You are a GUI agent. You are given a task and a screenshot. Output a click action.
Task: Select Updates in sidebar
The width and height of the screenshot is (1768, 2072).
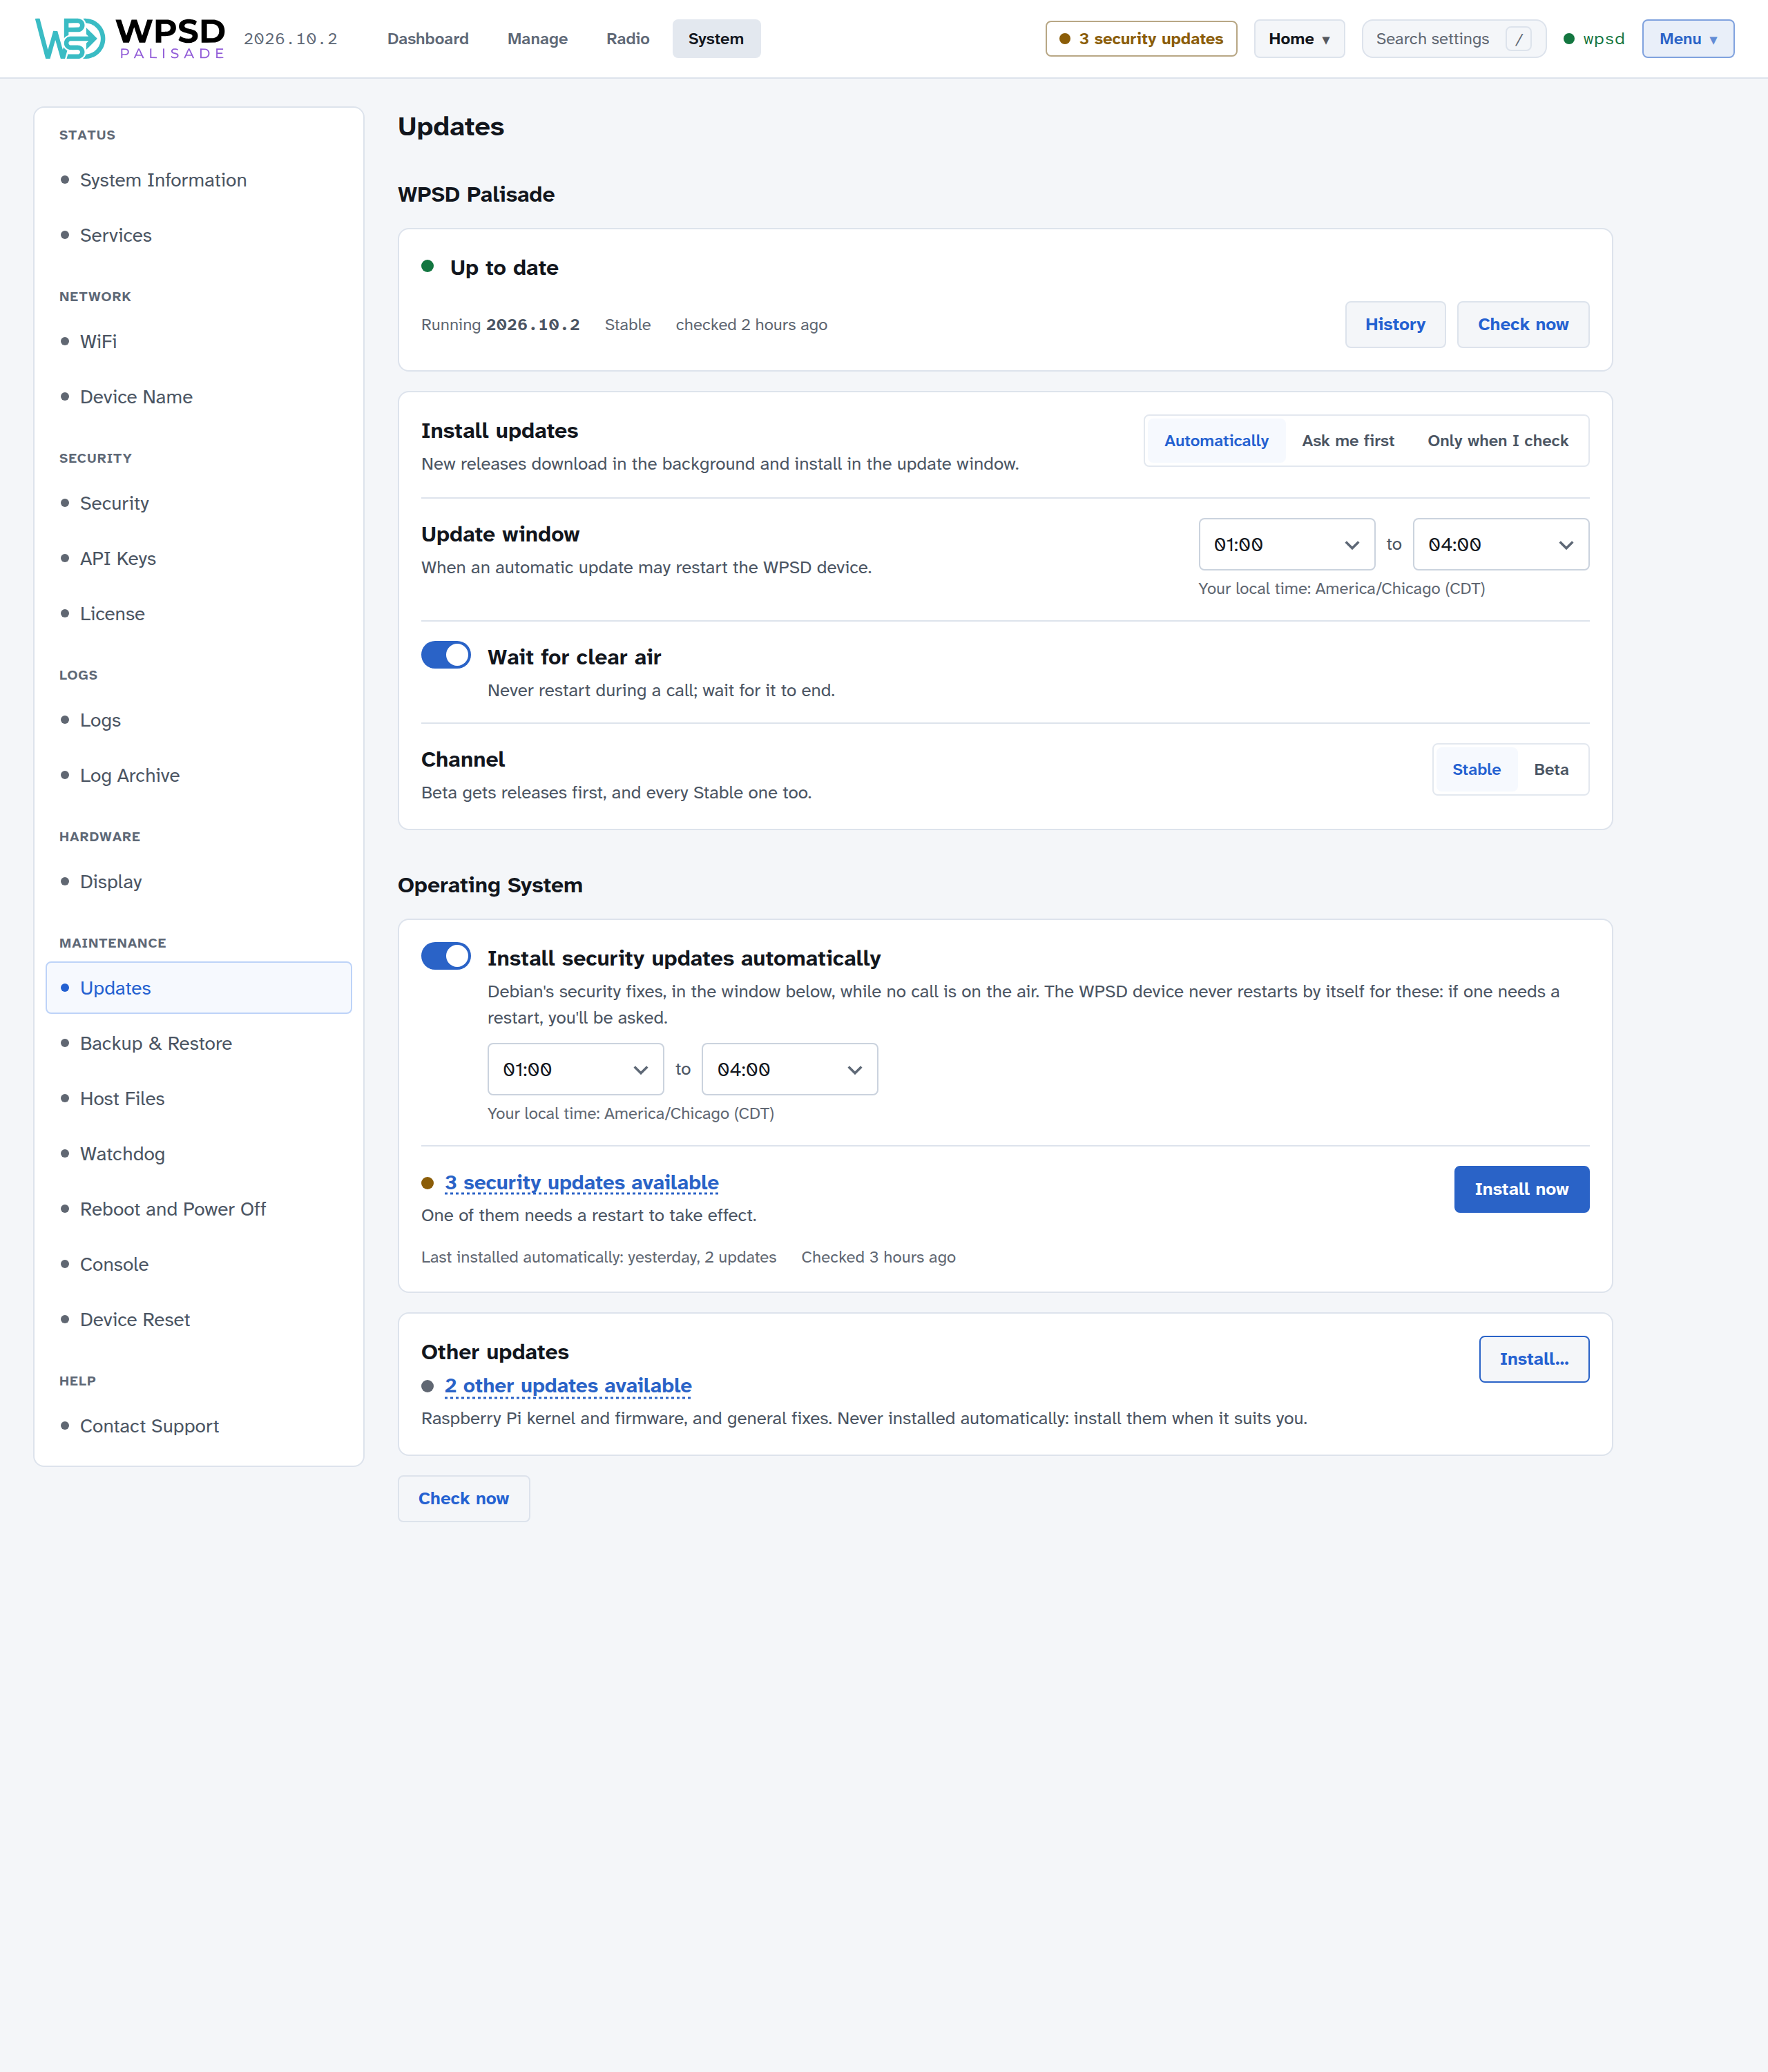[x=198, y=988]
